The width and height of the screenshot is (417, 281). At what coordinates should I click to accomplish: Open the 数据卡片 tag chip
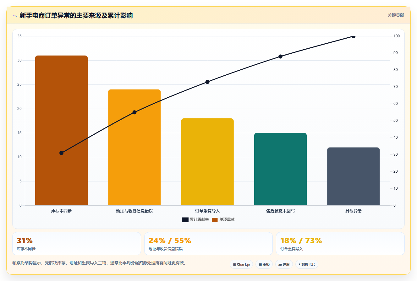(x=307, y=264)
